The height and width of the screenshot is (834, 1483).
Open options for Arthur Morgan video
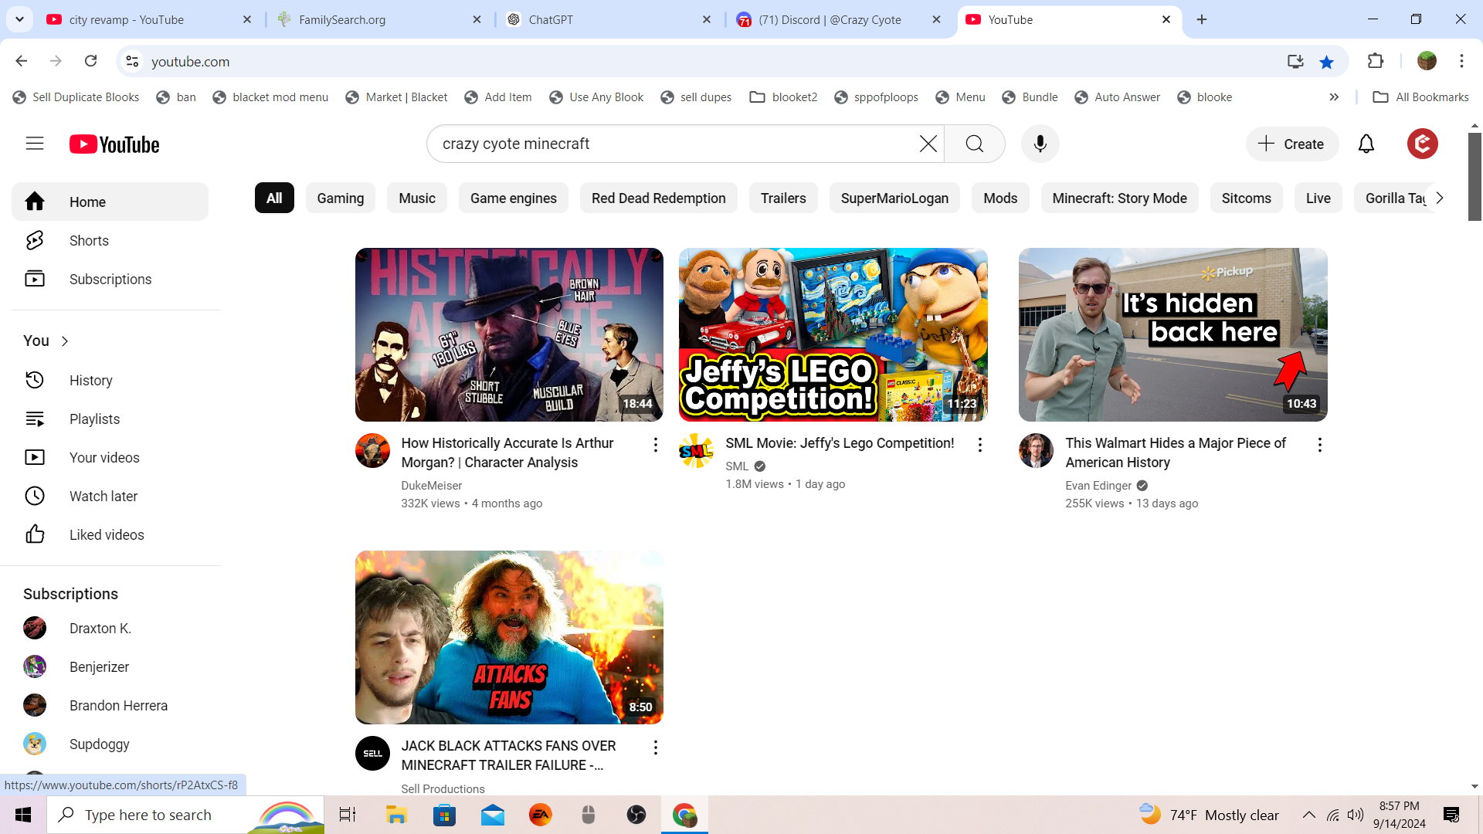[655, 445]
